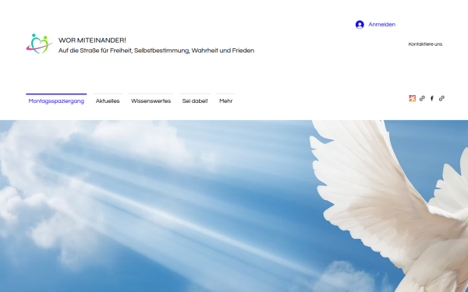Sign in via the Anmelden button
Screen dimensions: 468x292
click(375, 24)
